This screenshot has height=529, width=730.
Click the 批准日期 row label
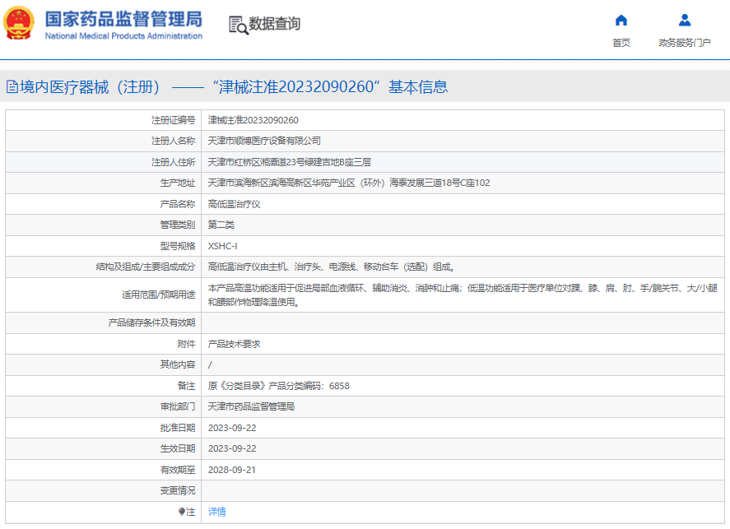(178, 428)
